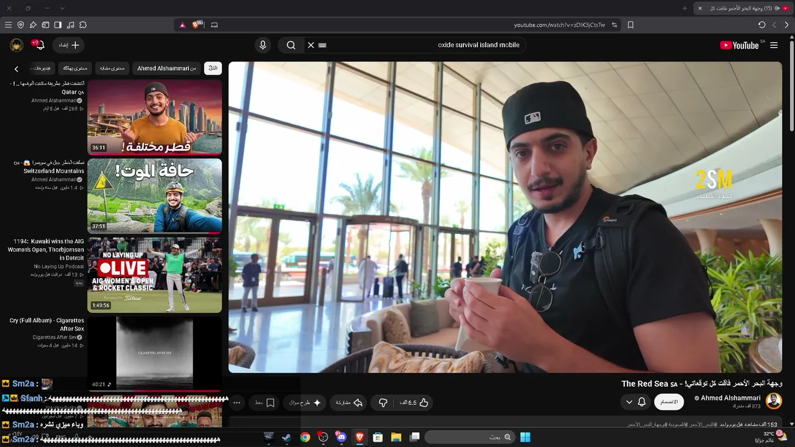Open Task View on taskbar
The width and height of the screenshot is (795, 447).
tap(415, 437)
